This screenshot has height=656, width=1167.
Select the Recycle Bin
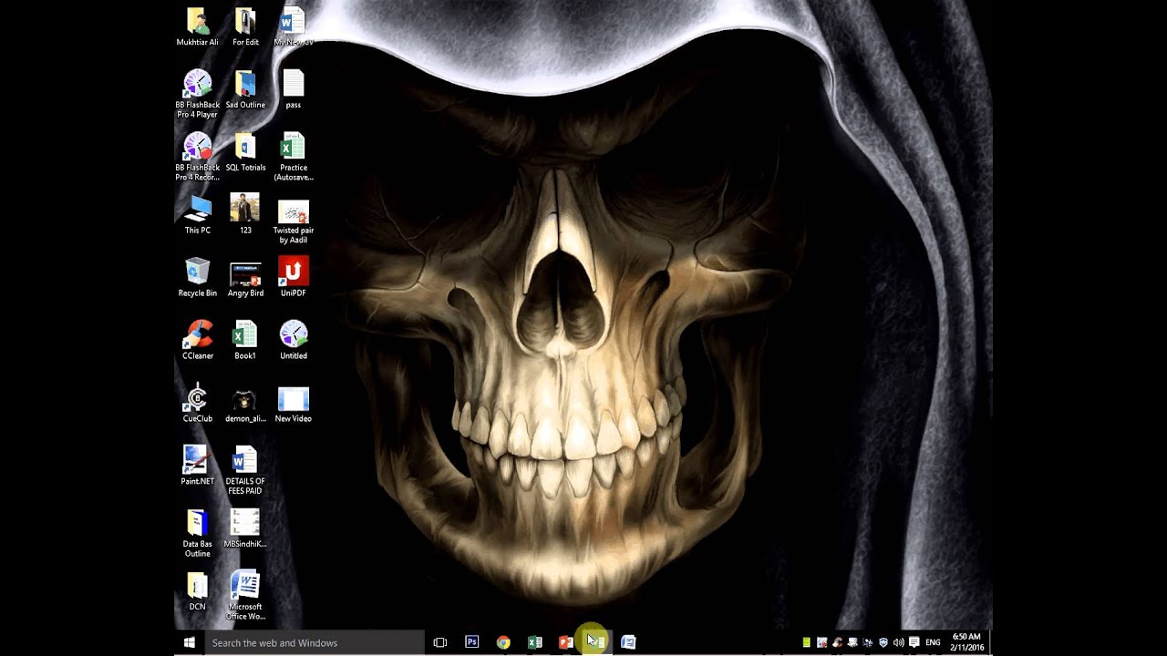(198, 278)
